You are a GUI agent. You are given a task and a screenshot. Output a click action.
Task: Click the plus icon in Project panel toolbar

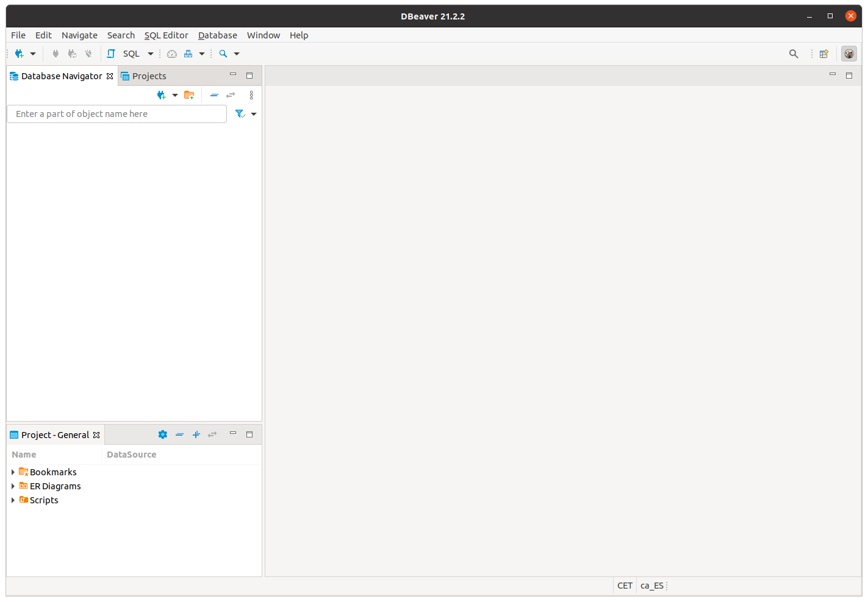(x=196, y=434)
